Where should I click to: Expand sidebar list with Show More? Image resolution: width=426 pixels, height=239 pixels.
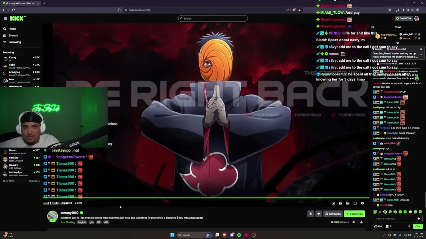pos(8,181)
